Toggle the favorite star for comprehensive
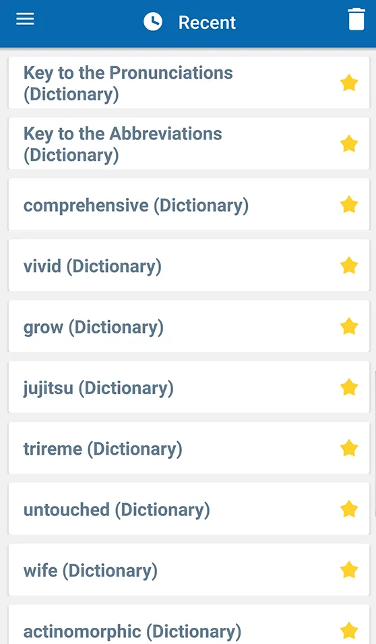376x644 pixels. [349, 205]
